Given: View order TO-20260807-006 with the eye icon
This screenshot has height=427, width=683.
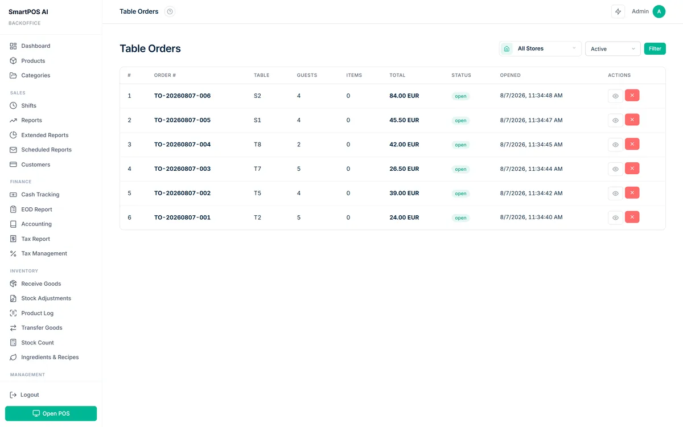Looking at the screenshot, I should click(x=615, y=96).
